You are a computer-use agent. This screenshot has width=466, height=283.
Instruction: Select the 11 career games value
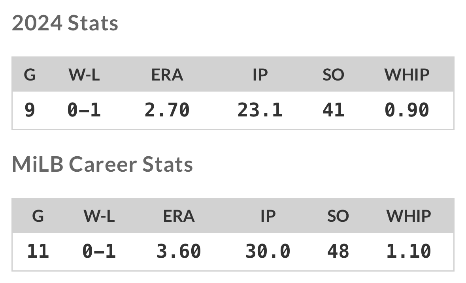pos(38,251)
